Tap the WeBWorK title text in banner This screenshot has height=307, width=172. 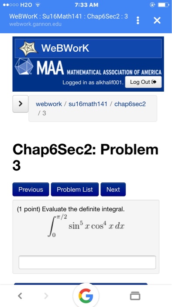(65, 48)
